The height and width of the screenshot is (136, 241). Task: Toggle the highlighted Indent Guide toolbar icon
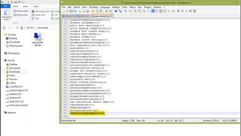[x=153, y=11]
